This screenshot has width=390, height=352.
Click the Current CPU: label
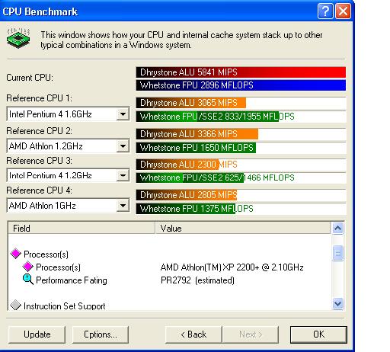click(30, 78)
